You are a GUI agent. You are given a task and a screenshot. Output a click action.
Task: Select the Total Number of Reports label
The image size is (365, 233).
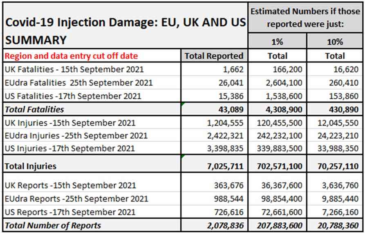53,225
